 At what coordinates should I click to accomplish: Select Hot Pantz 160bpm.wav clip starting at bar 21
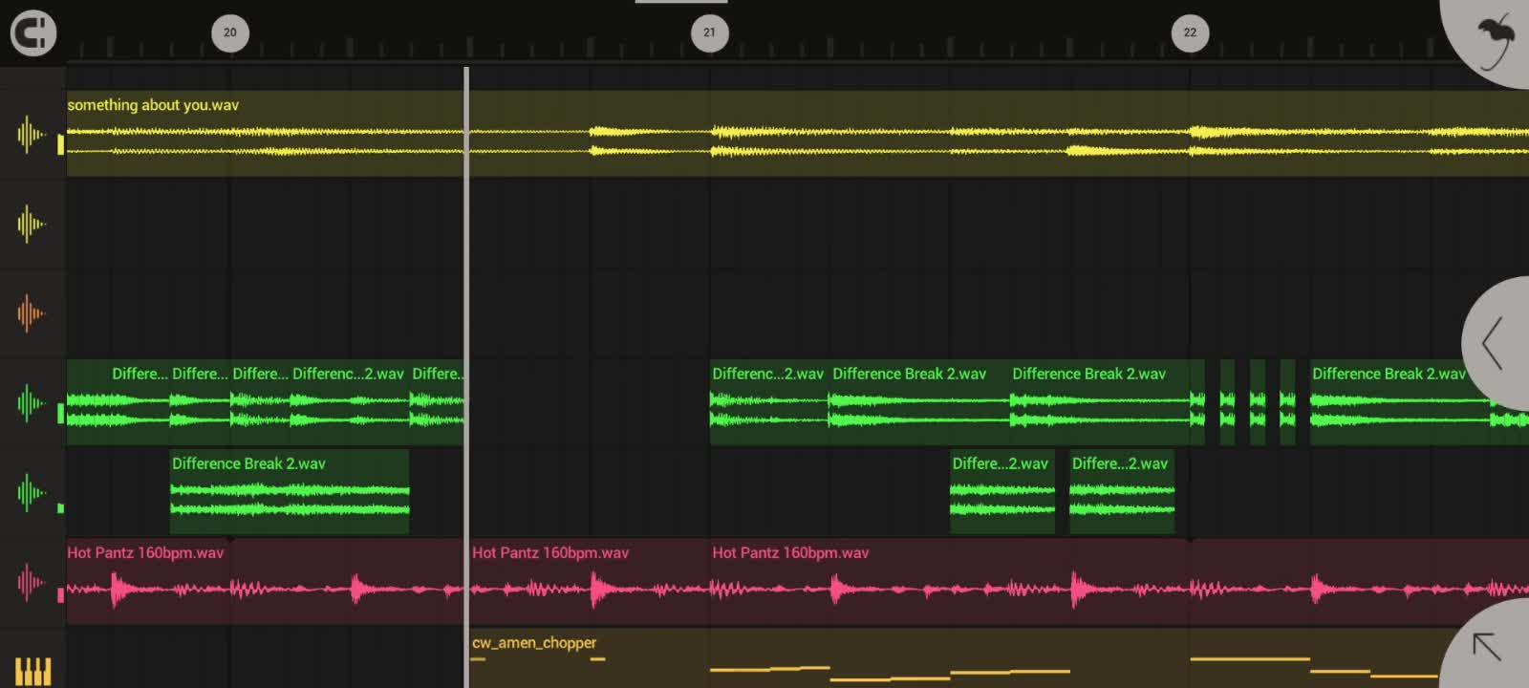1119,581
